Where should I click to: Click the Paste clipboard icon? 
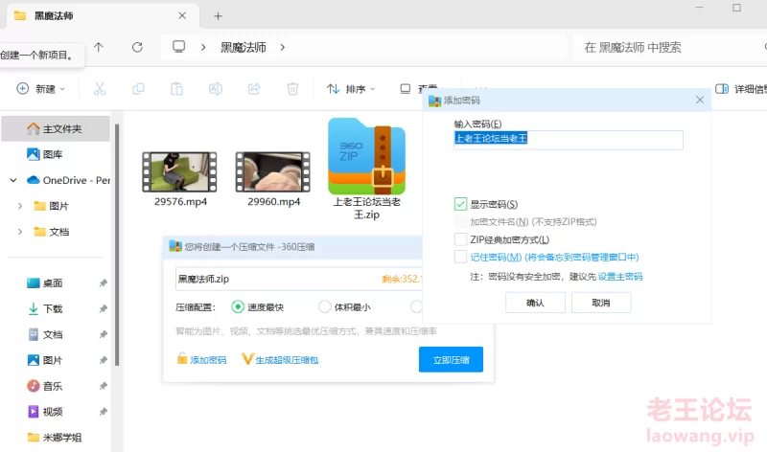176,89
